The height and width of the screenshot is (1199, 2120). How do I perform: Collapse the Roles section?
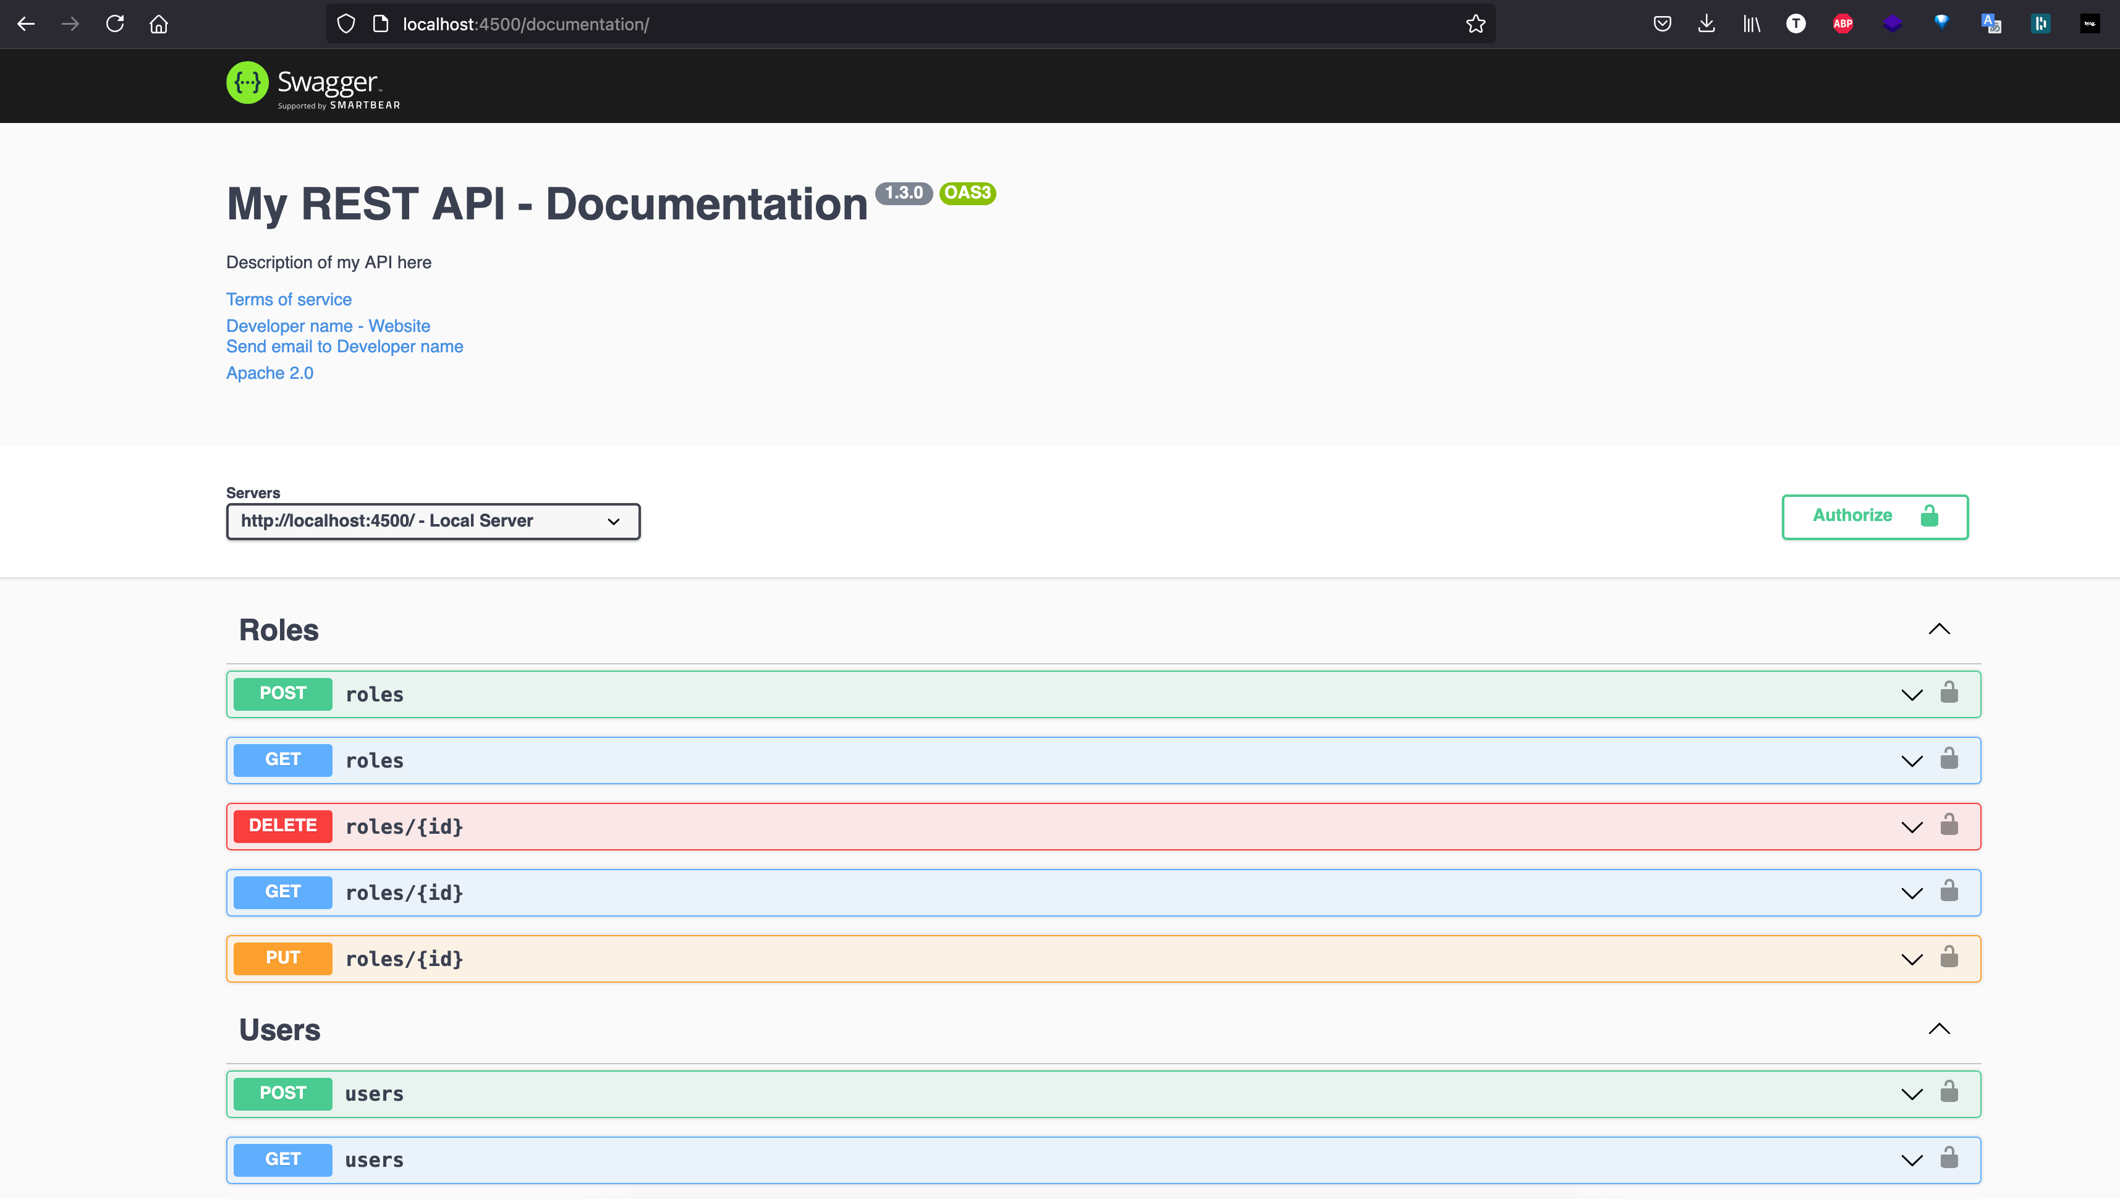tap(1941, 629)
